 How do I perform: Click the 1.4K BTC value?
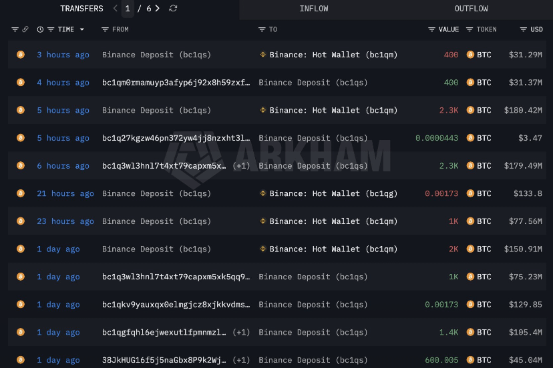pos(449,333)
